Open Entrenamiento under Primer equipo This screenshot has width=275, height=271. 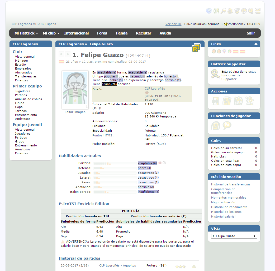pyautogui.click(x=26, y=115)
